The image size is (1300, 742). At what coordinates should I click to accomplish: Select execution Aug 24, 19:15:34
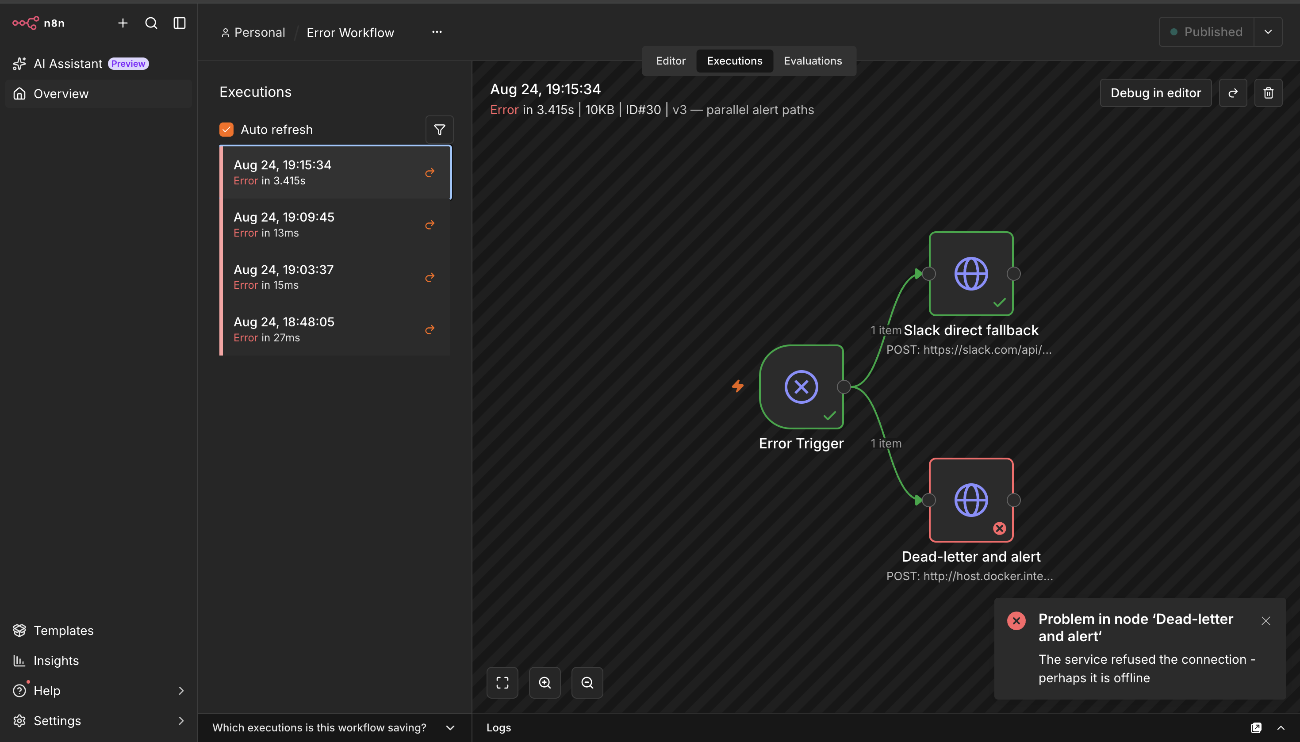coord(336,172)
